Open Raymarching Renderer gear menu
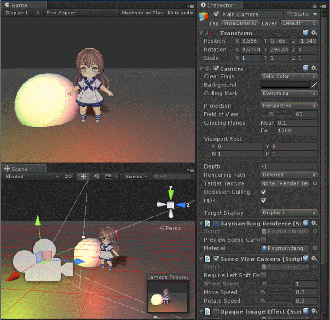330x320 pixels. point(314,223)
